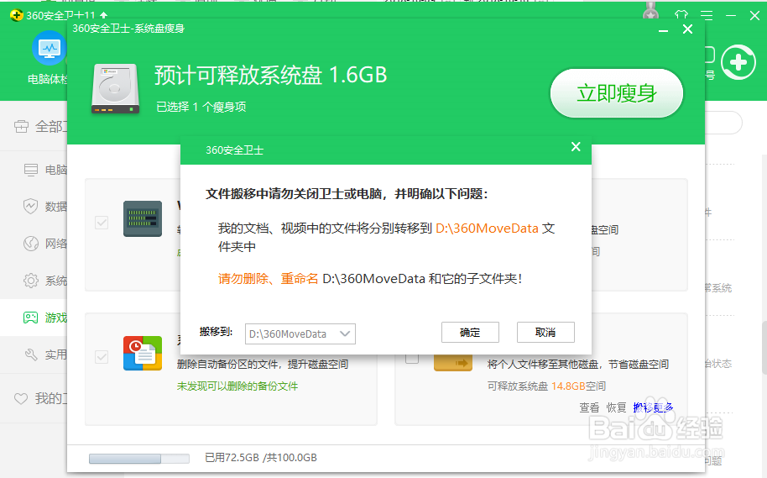This screenshot has width=767, height=478.
Task: Click the main window scrollbar
Action: click(x=764, y=347)
